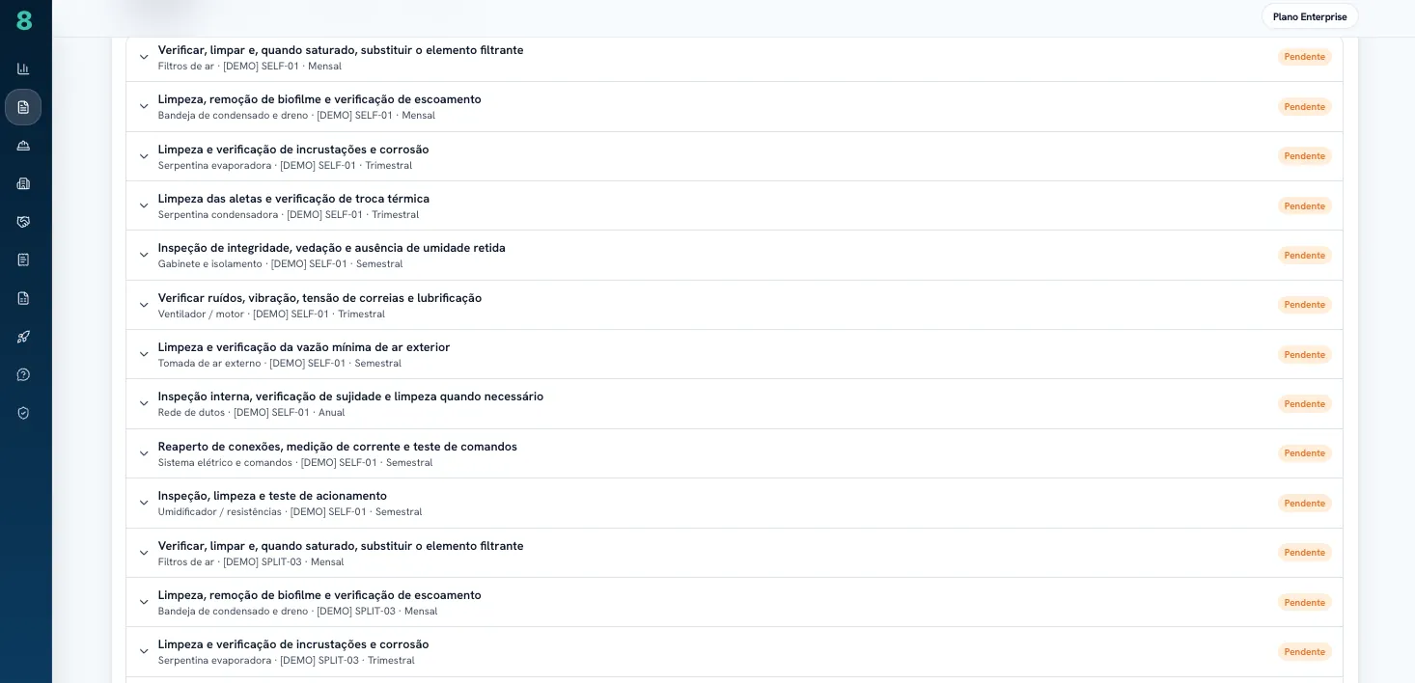
Task: Expand Rede de dutos inspection row chevron
Action: tap(144, 404)
